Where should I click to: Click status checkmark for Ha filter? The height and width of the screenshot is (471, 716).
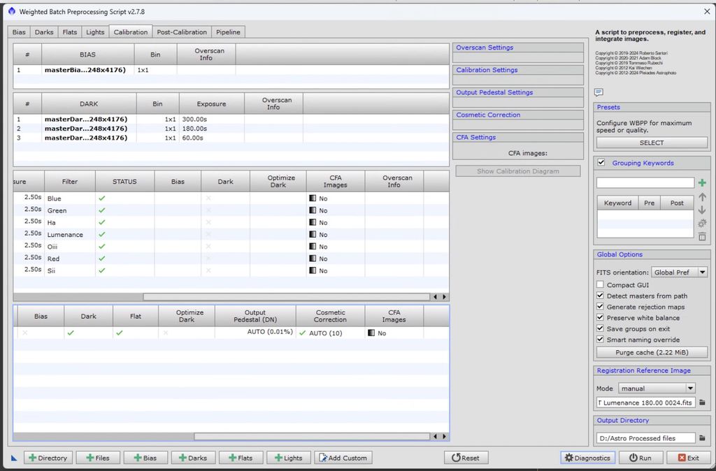[x=102, y=222]
